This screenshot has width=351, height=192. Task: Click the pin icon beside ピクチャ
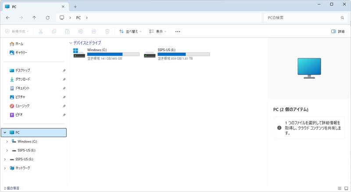pos(64,97)
